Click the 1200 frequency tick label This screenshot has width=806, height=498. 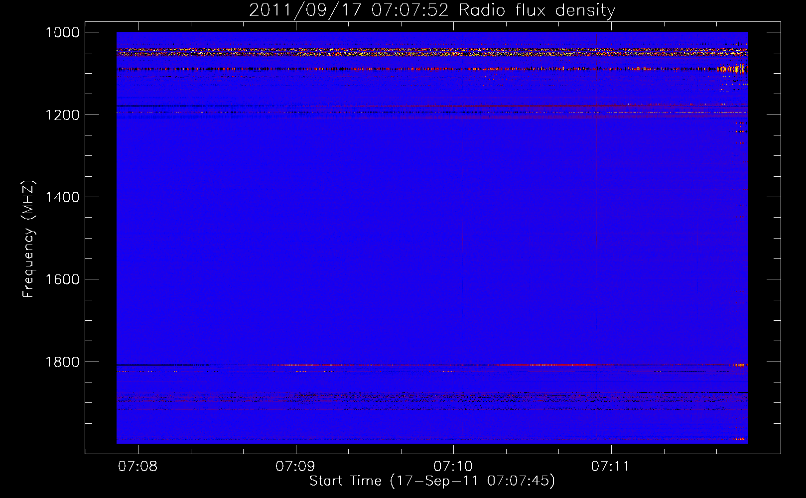pos(62,115)
